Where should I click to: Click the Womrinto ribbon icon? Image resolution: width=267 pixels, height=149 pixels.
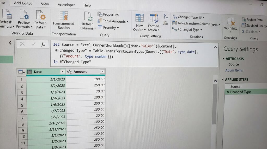(231, 22)
